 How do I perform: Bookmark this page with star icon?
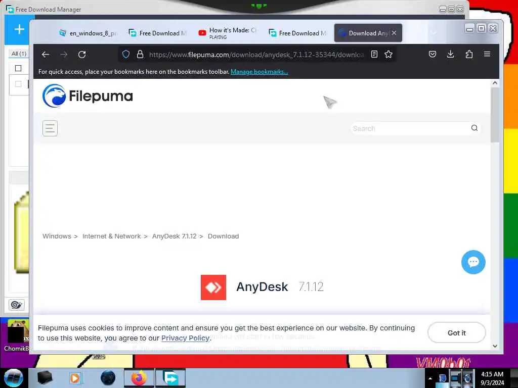(x=388, y=55)
